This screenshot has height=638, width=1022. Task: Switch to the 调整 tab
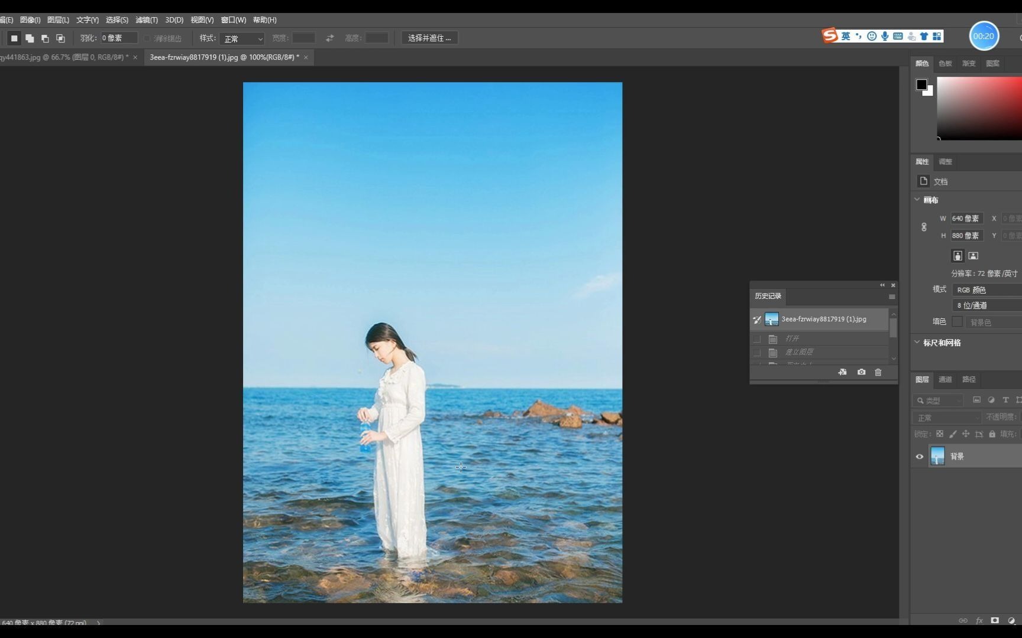(x=945, y=161)
